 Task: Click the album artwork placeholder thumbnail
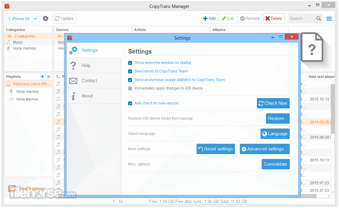312,47
